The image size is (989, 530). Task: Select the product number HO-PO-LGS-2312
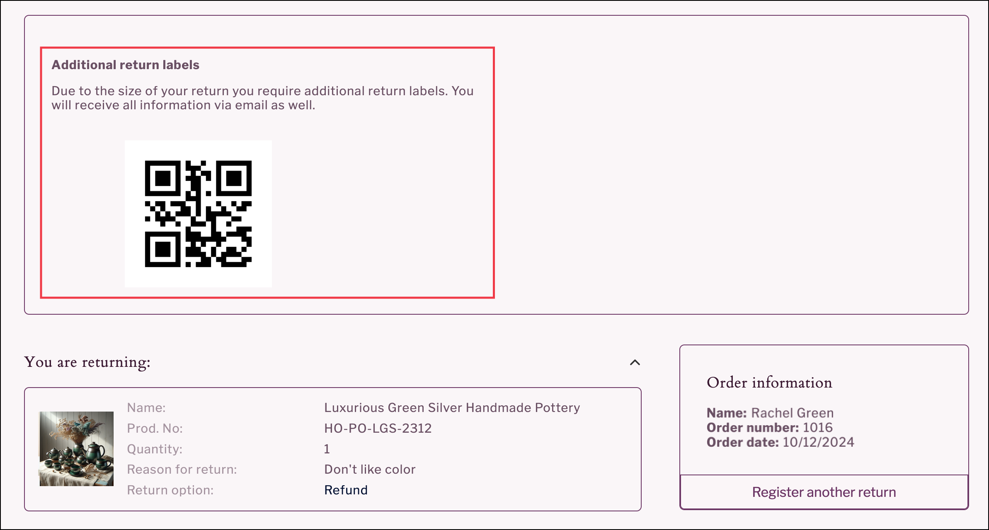(378, 428)
